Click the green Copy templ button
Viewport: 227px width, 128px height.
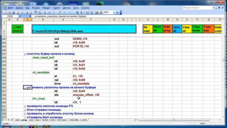click(x=197, y=29)
